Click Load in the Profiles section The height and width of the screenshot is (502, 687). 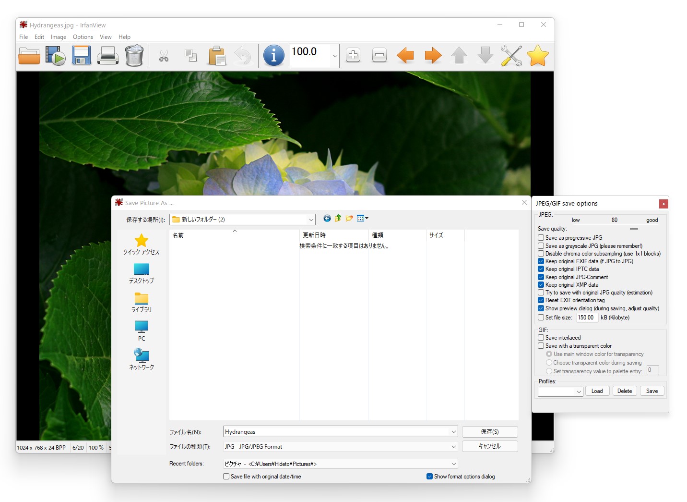tap(597, 391)
